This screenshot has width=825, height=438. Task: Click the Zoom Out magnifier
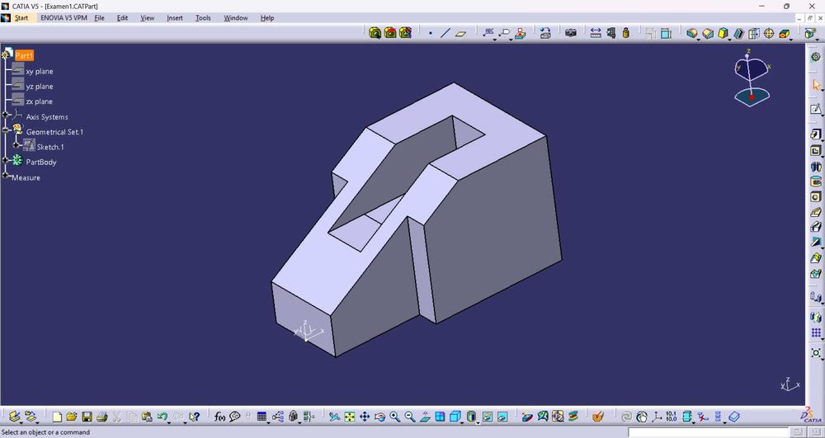tap(410, 417)
